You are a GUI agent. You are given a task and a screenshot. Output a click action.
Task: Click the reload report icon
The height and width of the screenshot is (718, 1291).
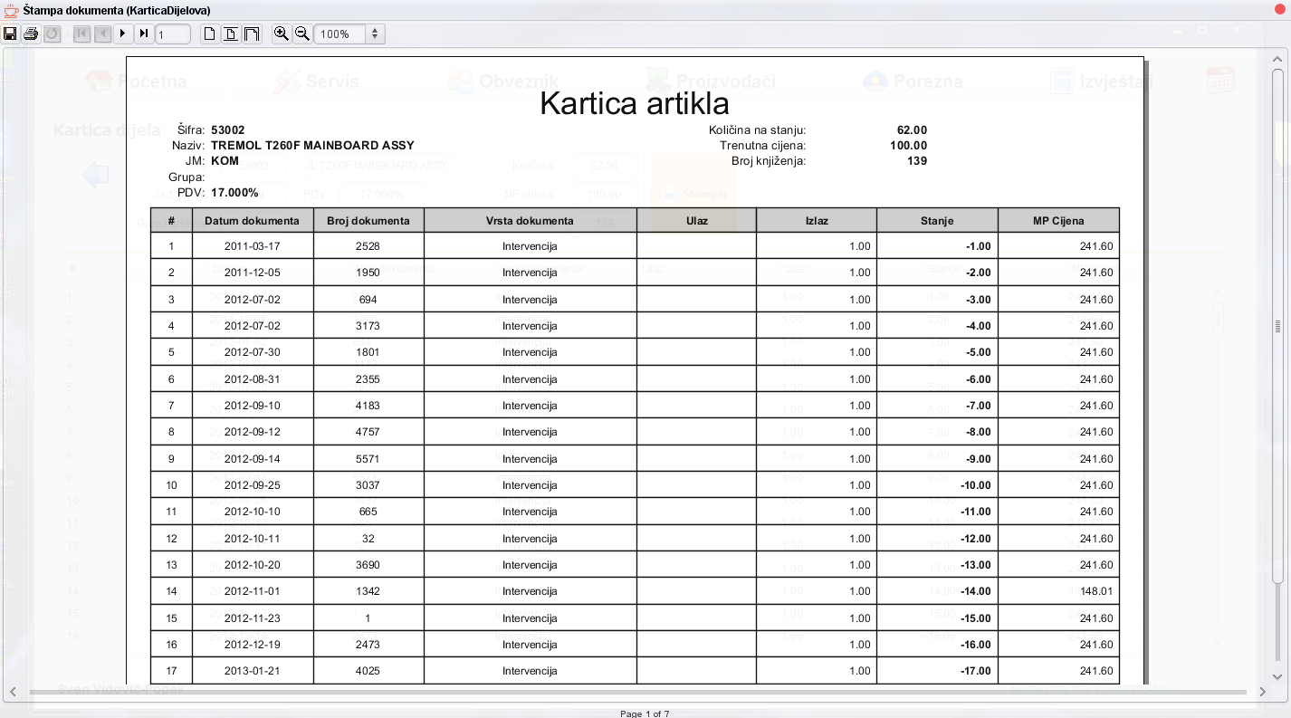coord(52,34)
